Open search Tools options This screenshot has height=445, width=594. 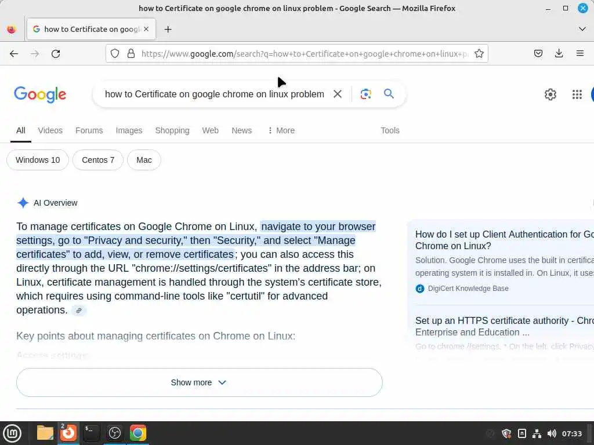click(390, 130)
